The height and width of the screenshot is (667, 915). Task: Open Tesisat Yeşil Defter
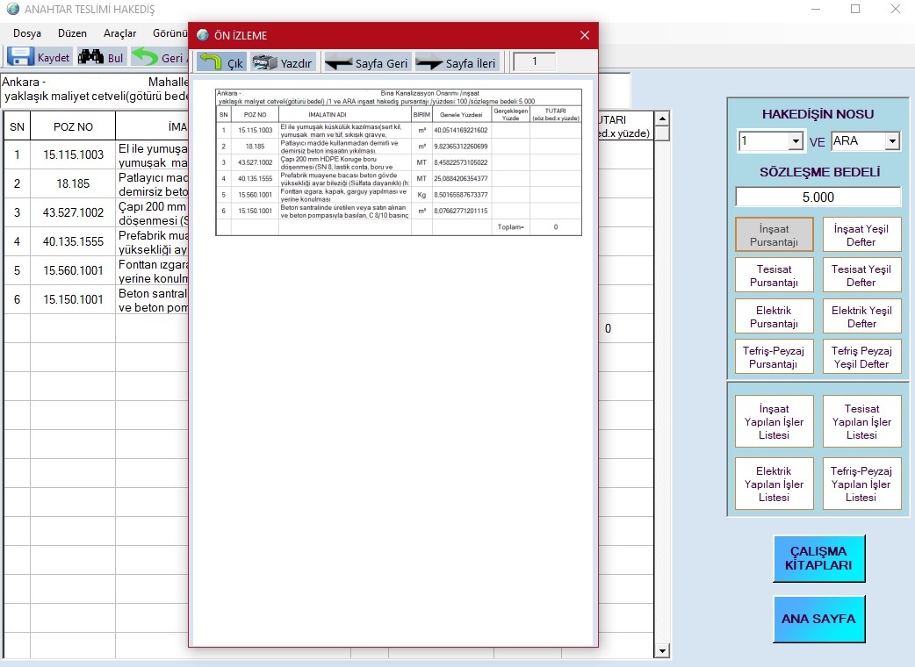click(x=861, y=276)
